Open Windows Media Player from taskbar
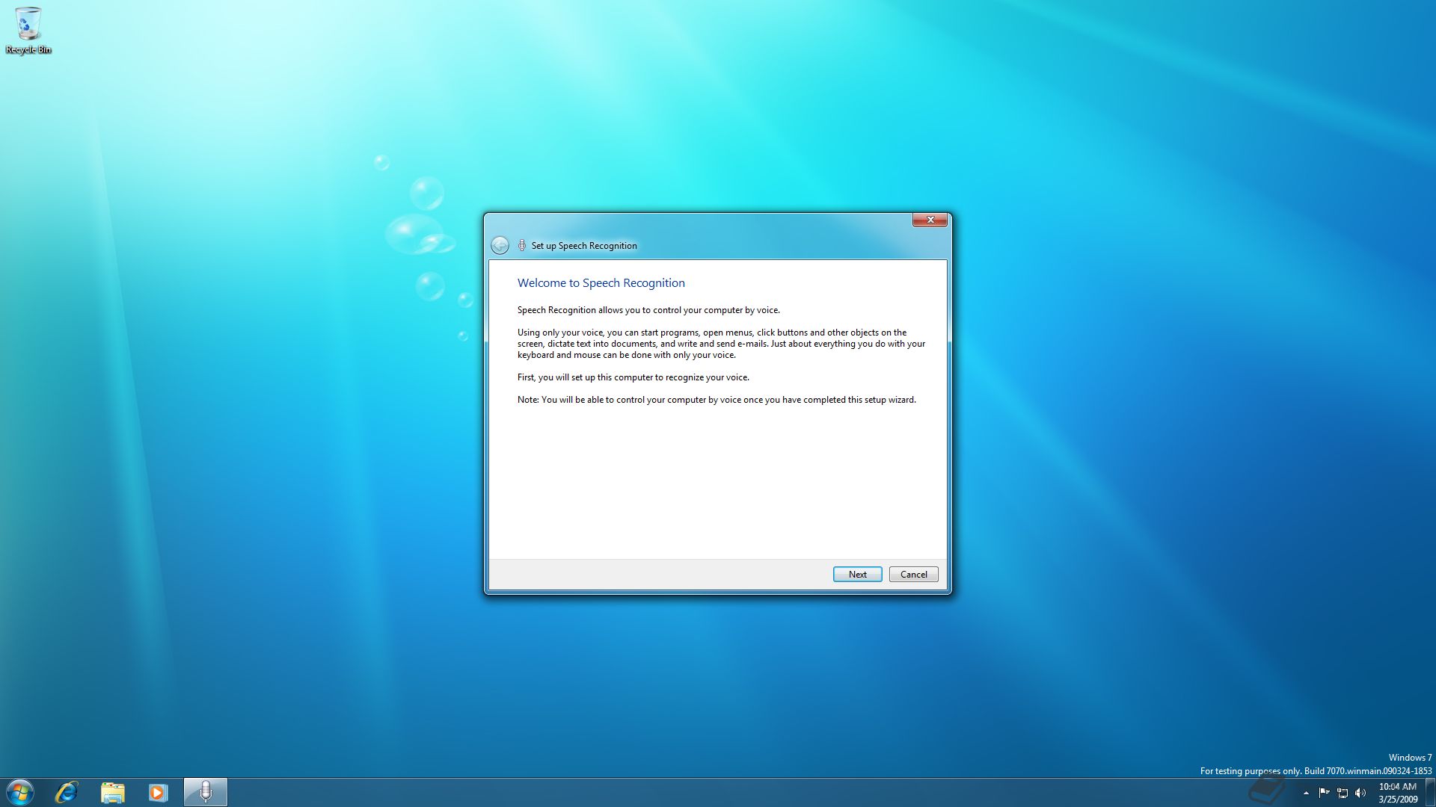The width and height of the screenshot is (1436, 807). click(x=158, y=792)
